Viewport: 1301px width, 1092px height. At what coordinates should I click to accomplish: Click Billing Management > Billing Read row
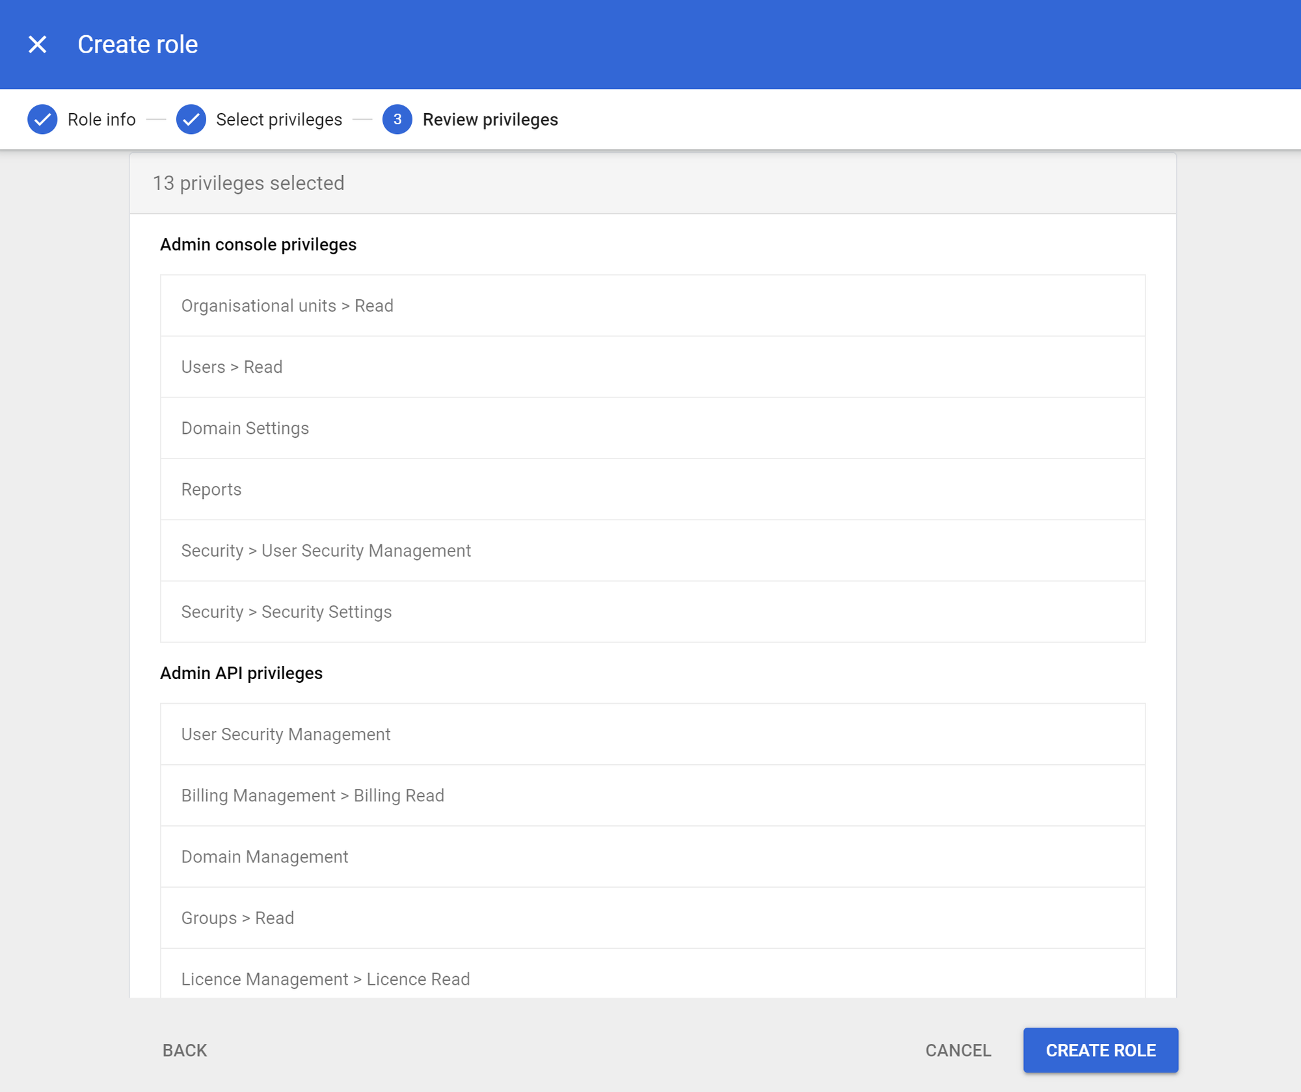(652, 795)
